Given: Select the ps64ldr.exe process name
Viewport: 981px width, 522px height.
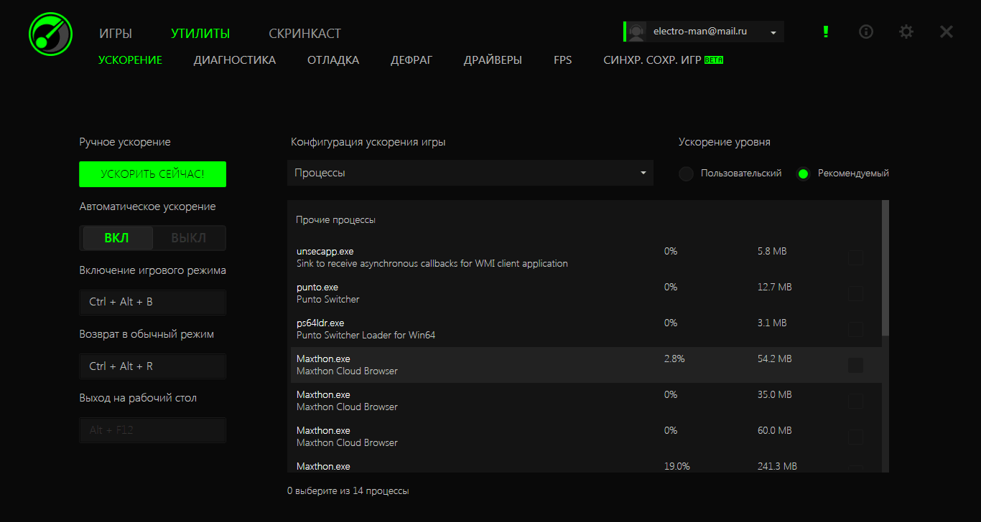Looking at the screenshot, I should click(320, 323).
